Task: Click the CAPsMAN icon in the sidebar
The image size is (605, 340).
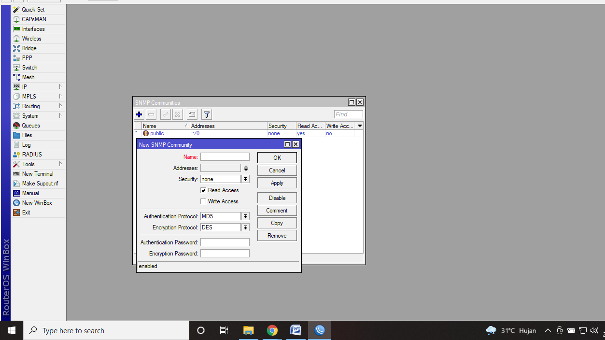Action: point(17,19)
